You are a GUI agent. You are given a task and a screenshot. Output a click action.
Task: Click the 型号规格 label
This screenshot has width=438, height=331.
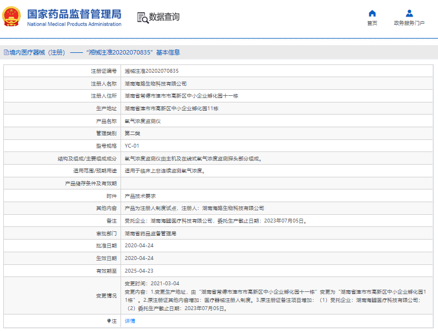106,146
